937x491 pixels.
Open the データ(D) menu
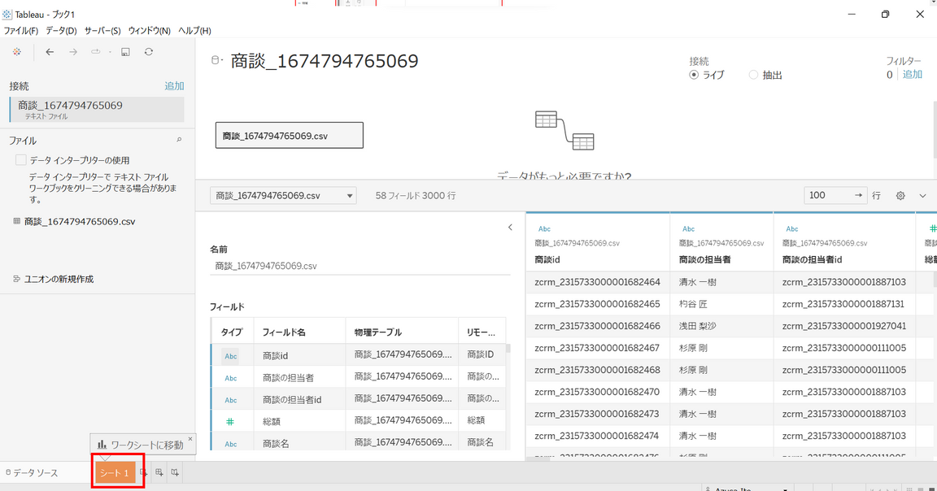coord(62,30)
